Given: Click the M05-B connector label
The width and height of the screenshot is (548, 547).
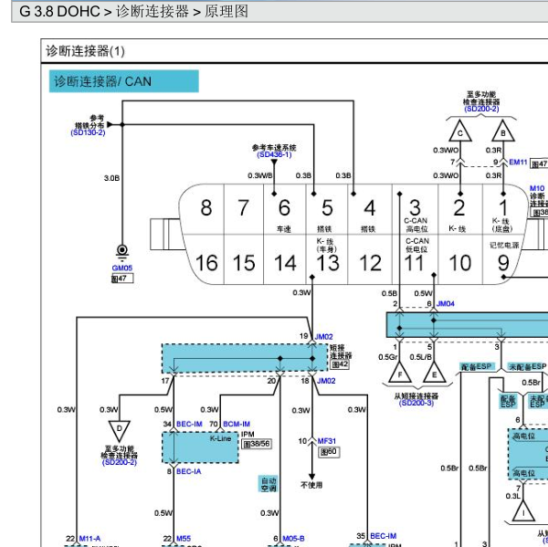Looking at the screenshot, I should click(293, 539).
